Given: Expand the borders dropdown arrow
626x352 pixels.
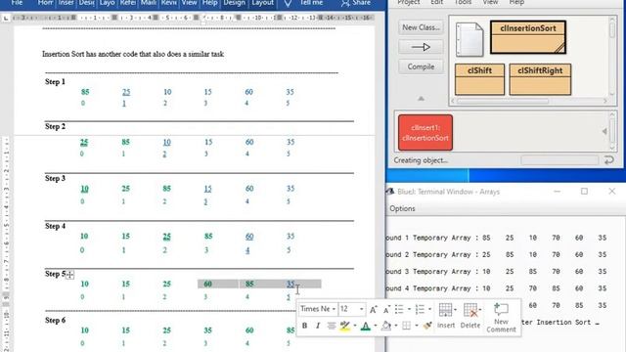Looking at the screenshot, I should [x=417, y=326].
